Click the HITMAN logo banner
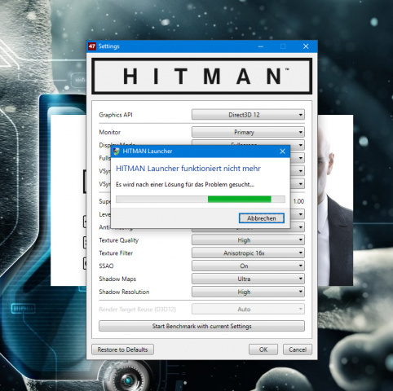Image resolution: width=393 pixels, height=391 pixels. (x=201, y=76)
